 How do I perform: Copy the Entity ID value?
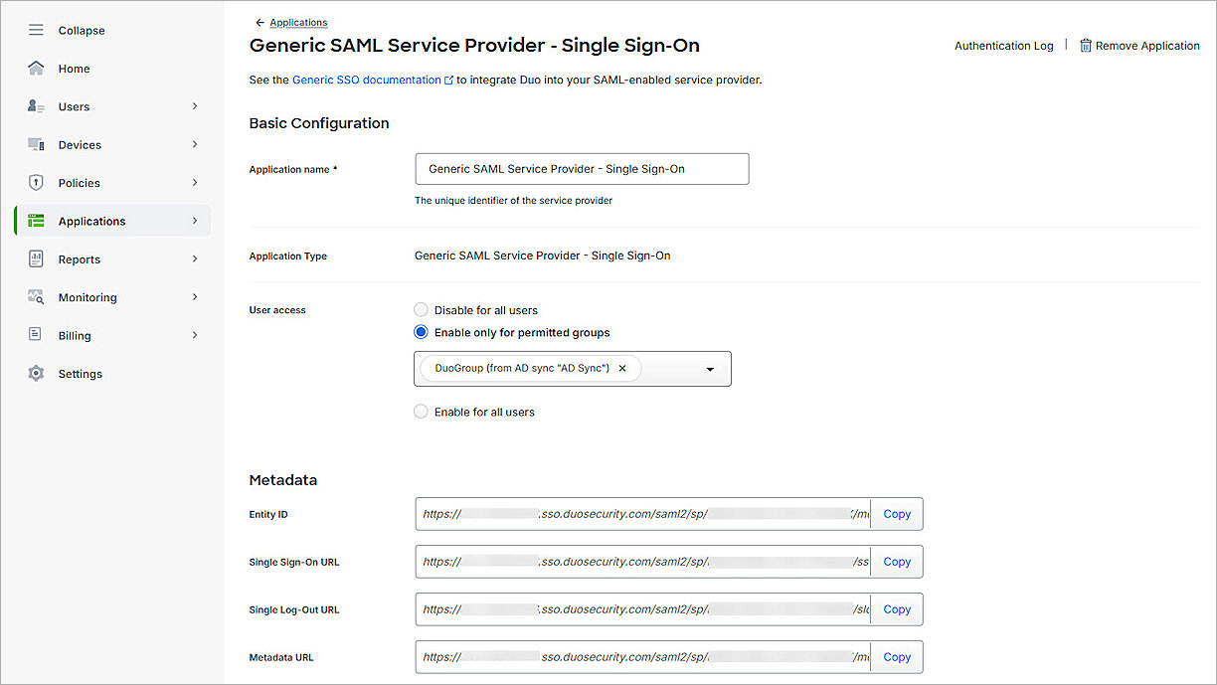(x=896, y=514)
